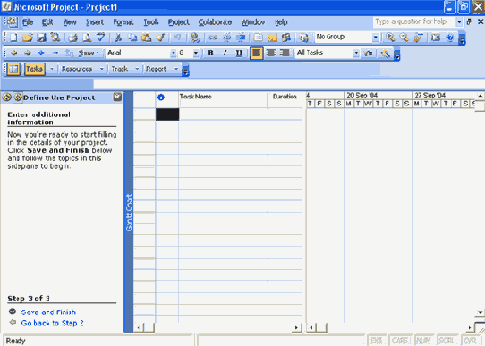Toggle AutoFilter icon
This screenshot has width=485, height=346.
368,53
